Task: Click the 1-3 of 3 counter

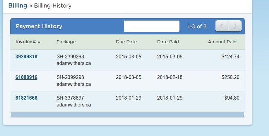Action: point(197,27)
